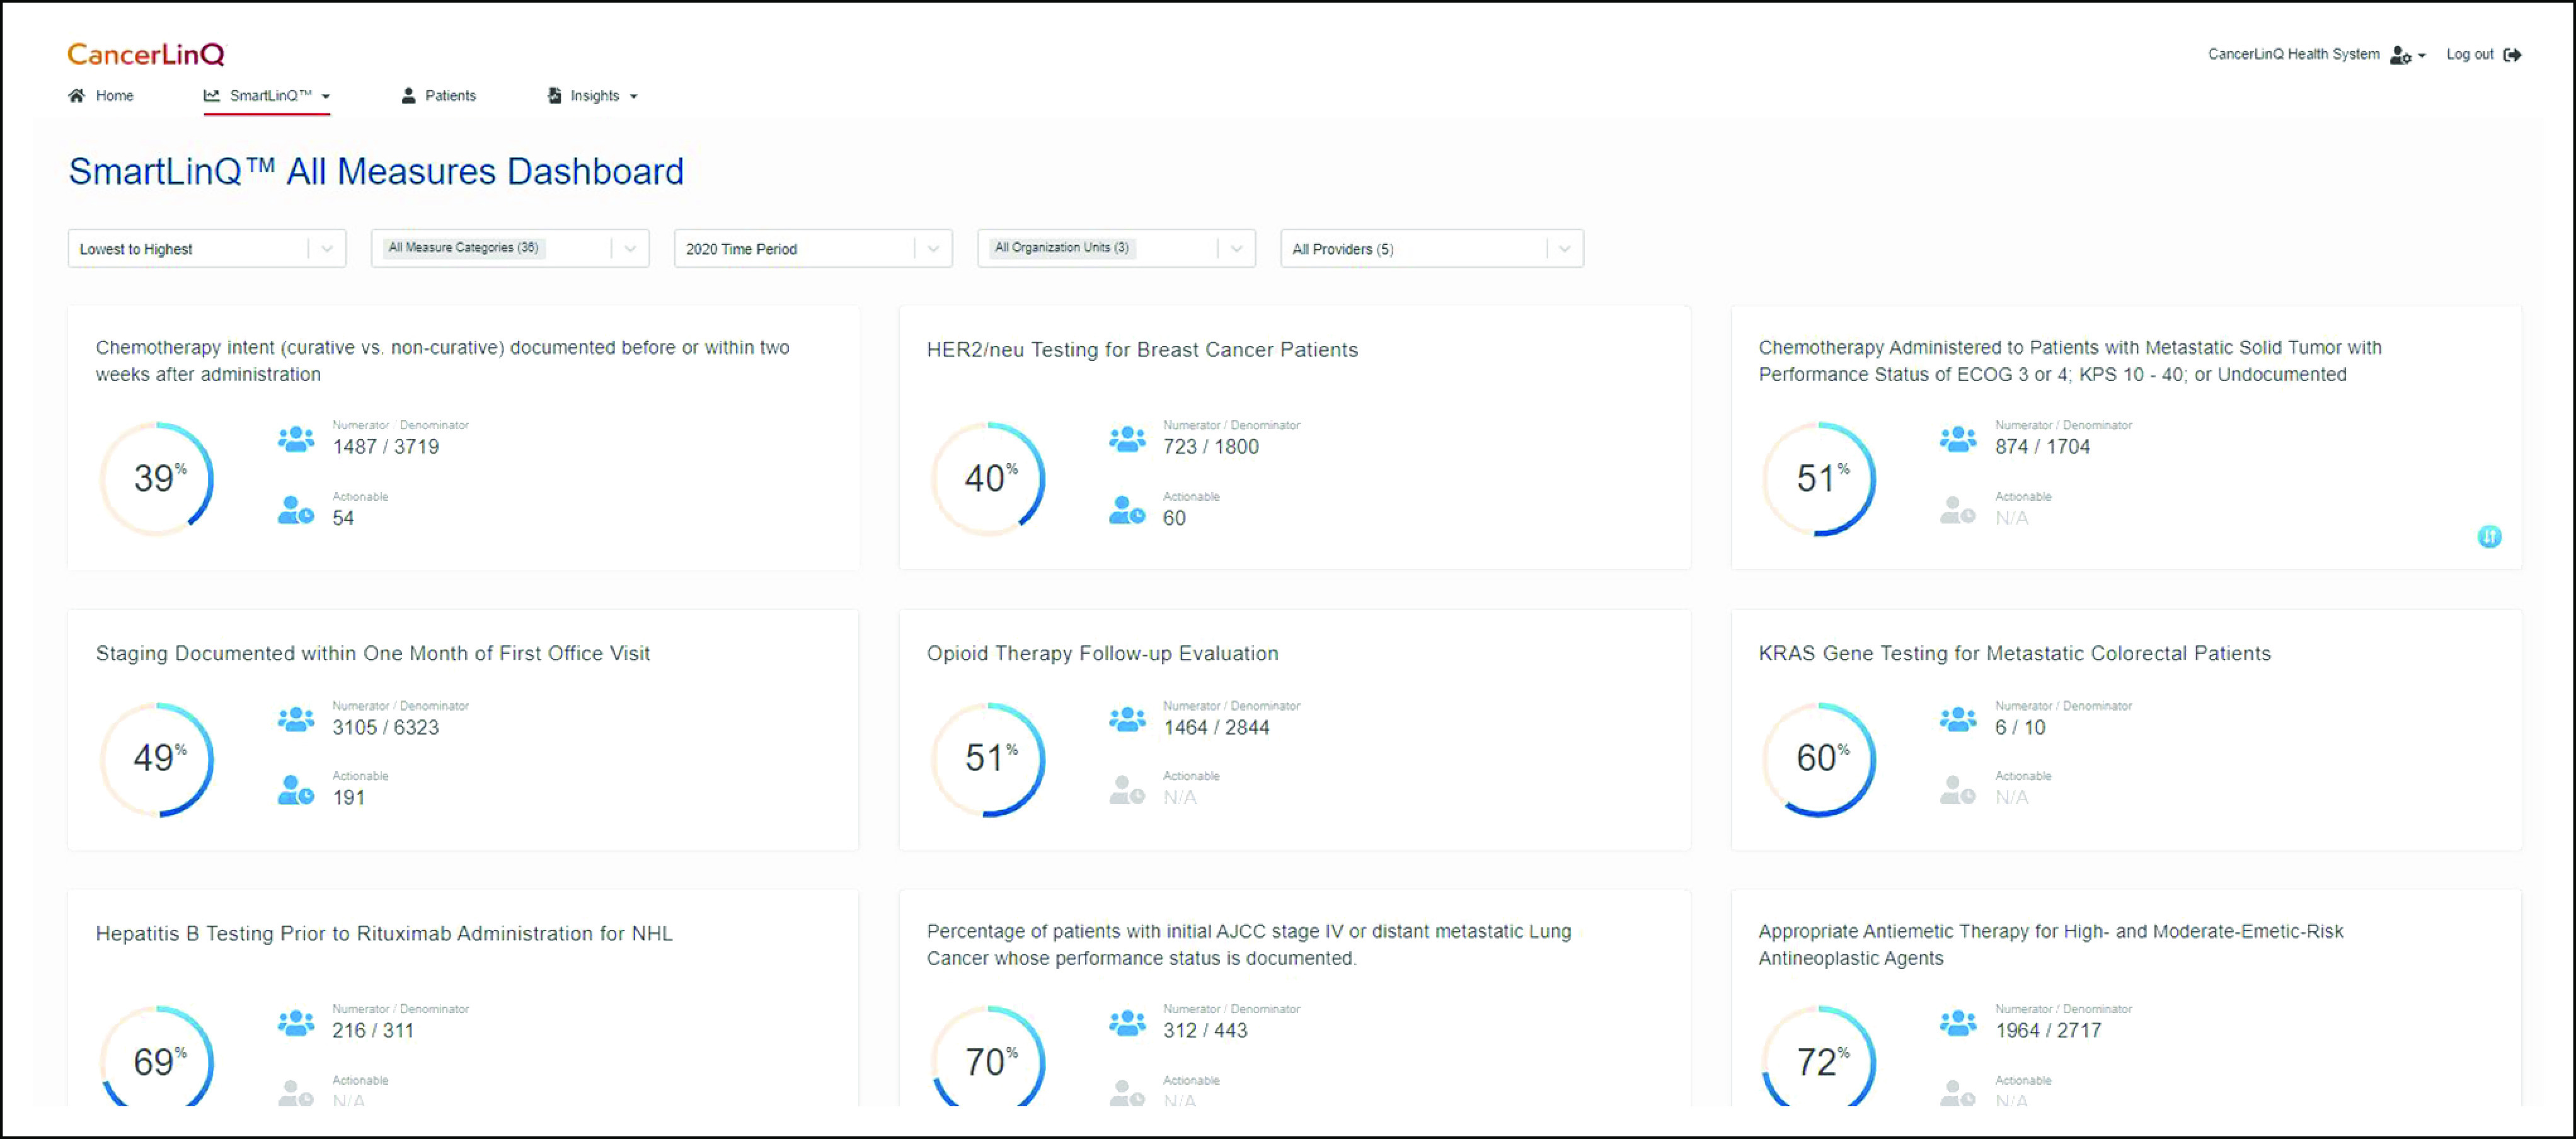Click the CancerLinQ logo

coord(146,54)
